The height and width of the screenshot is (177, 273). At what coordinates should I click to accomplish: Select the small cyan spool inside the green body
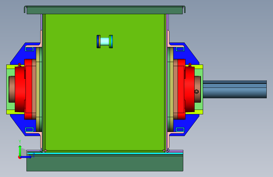point(105,42)
